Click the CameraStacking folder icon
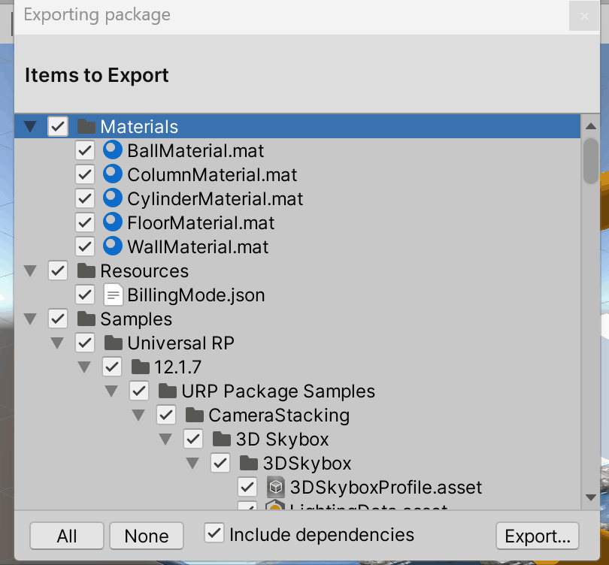Viewport: 609px width, 565px height. [195, 415]
